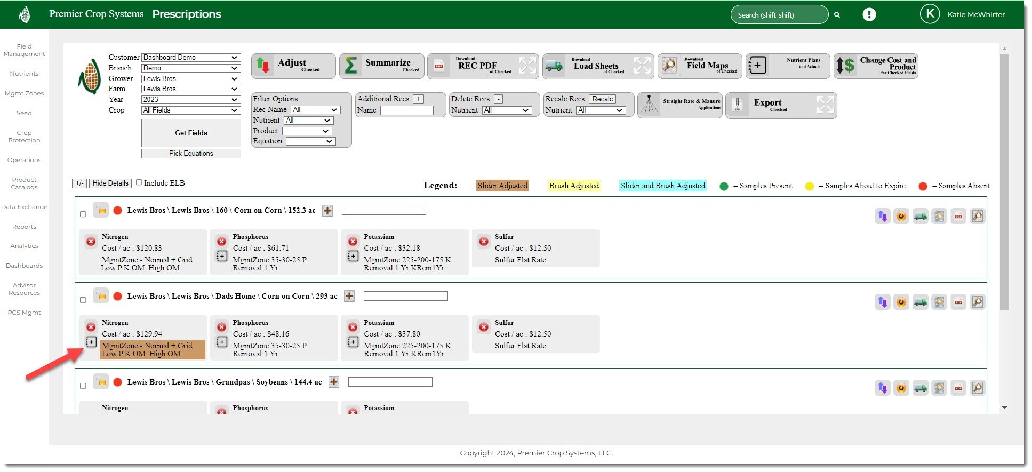Select the Dads Home field checkbox

83,300
